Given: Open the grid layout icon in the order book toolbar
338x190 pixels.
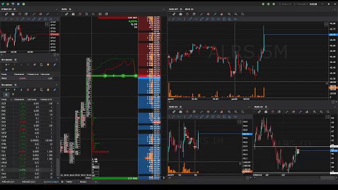Looking at the screenshot, I should 100,14.
